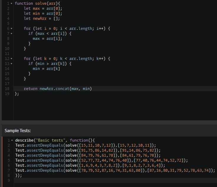Click the 'let max = arr[0];' line
Image resolution: width=217 pixels, height=187 pixels.
tap(43, 9)
